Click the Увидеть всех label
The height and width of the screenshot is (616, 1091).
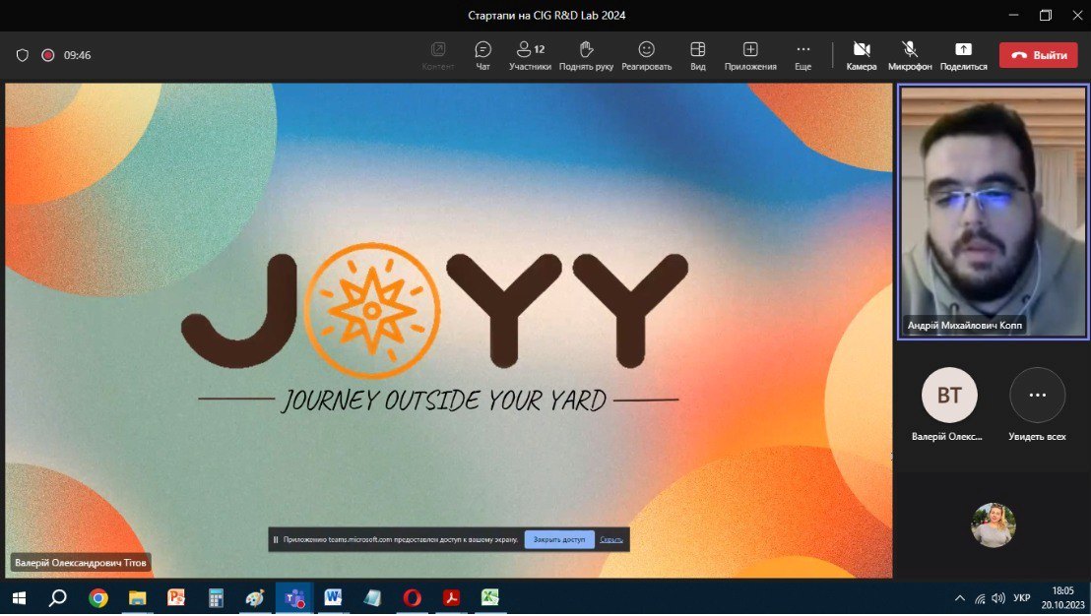(1037, 437)
